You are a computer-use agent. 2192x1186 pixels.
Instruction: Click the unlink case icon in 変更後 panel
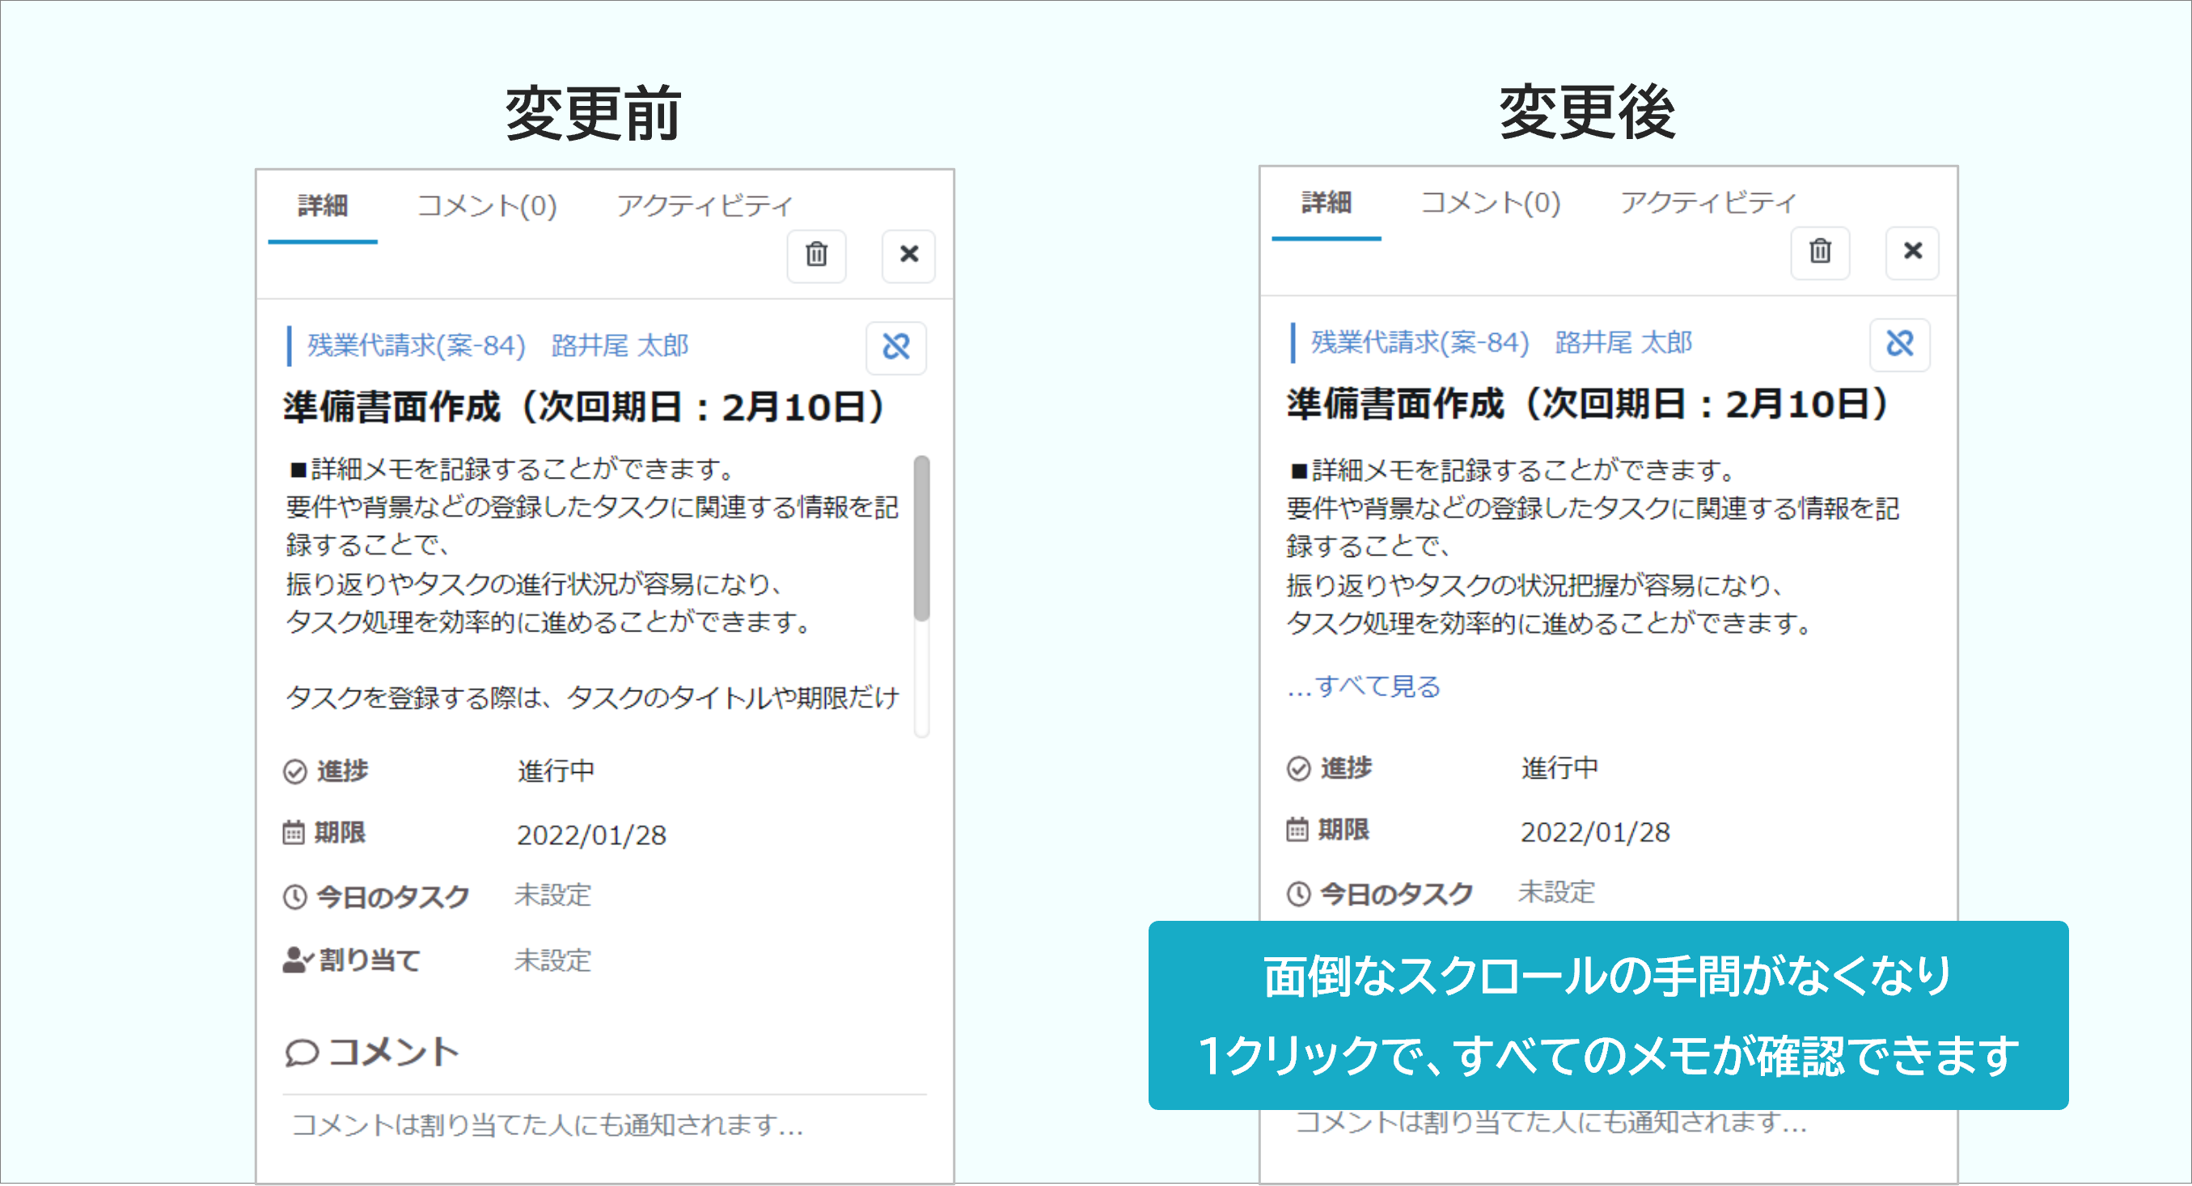tap(1899, 344)
